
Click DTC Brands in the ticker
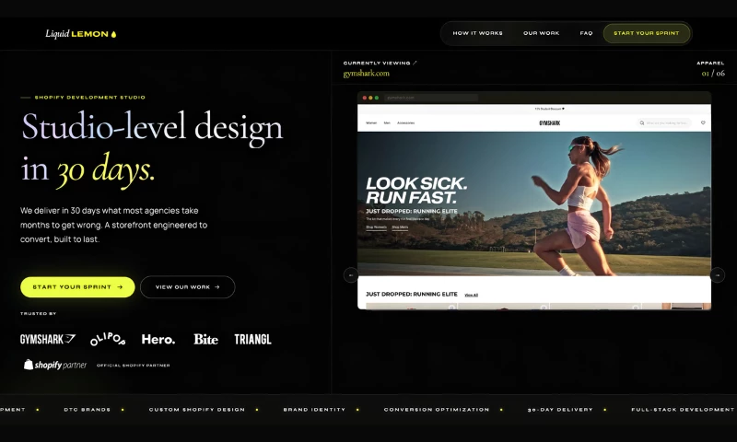pyautogui.click(x=87, y=410)
